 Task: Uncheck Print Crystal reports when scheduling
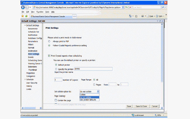[x=49, y=55]
